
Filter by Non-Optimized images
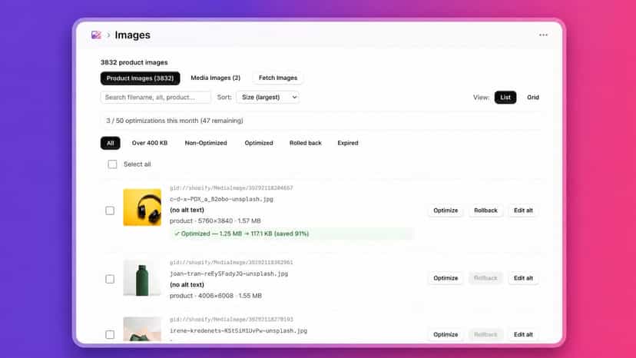pyautogui.click(x=206, y=143)
